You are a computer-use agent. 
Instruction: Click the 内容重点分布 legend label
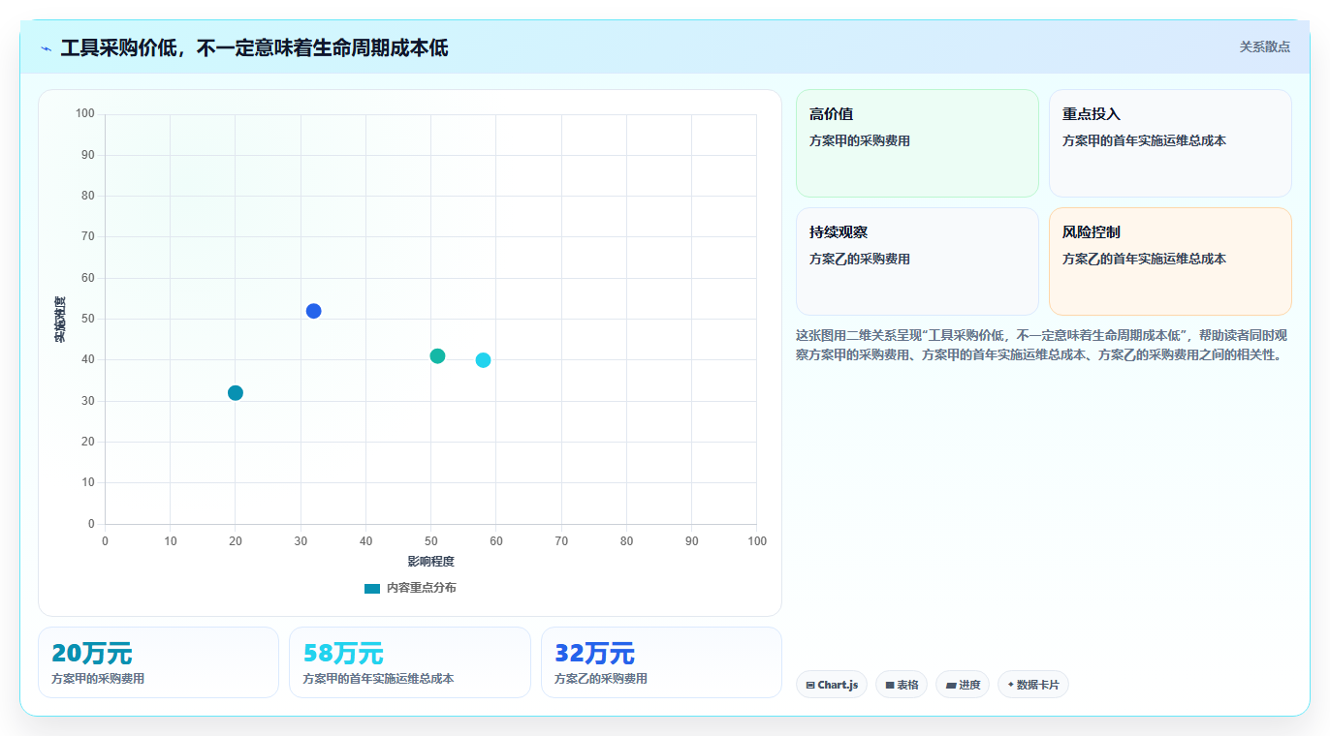pos(421,588)
